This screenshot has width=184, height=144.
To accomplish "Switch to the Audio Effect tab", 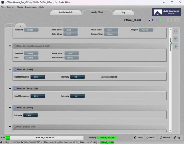I will [97, 12].
